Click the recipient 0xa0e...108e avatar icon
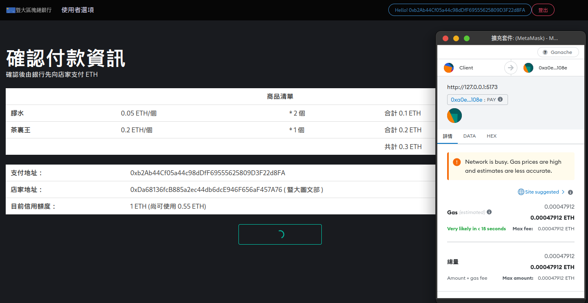The width and height of the screenshot is (588, 303). (528, 68)
